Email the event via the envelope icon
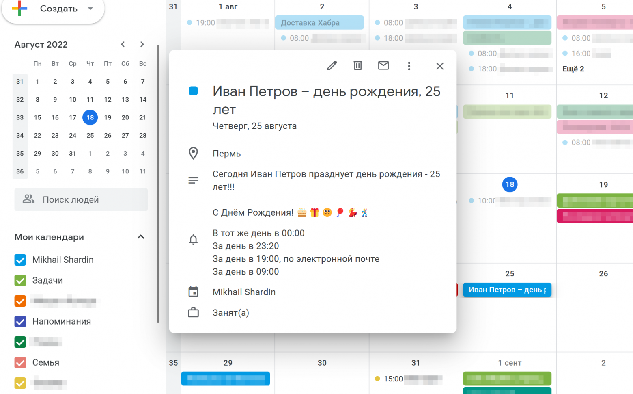Viewport: 633px width, 394px height. (383, 65)
